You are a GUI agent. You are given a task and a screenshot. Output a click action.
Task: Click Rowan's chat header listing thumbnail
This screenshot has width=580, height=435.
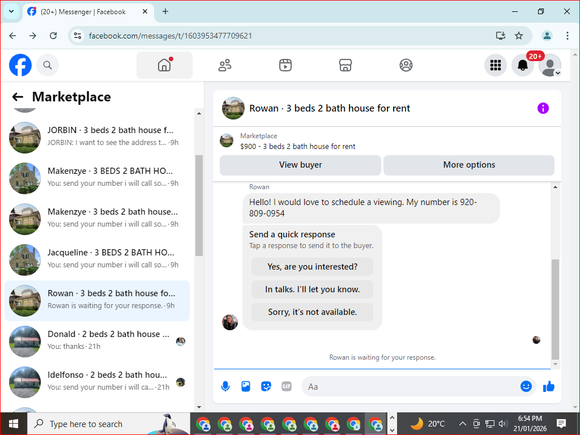(233, 108)
